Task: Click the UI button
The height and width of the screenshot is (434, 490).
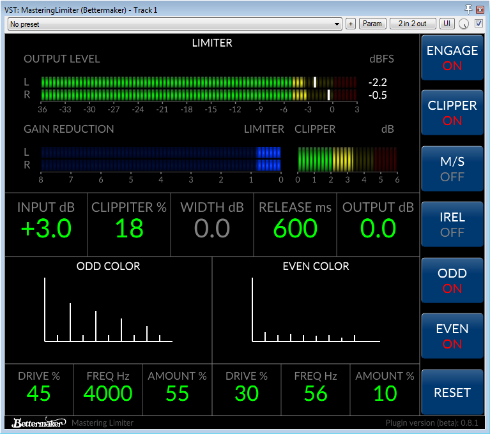Action: pos(447,24)
